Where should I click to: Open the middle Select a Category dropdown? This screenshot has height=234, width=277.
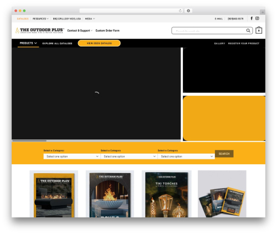pos(129,157)
